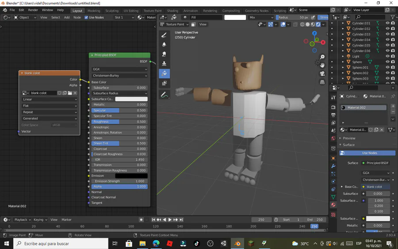Jump to the end frame
The image size is (398, 249).
pos(181,219)
